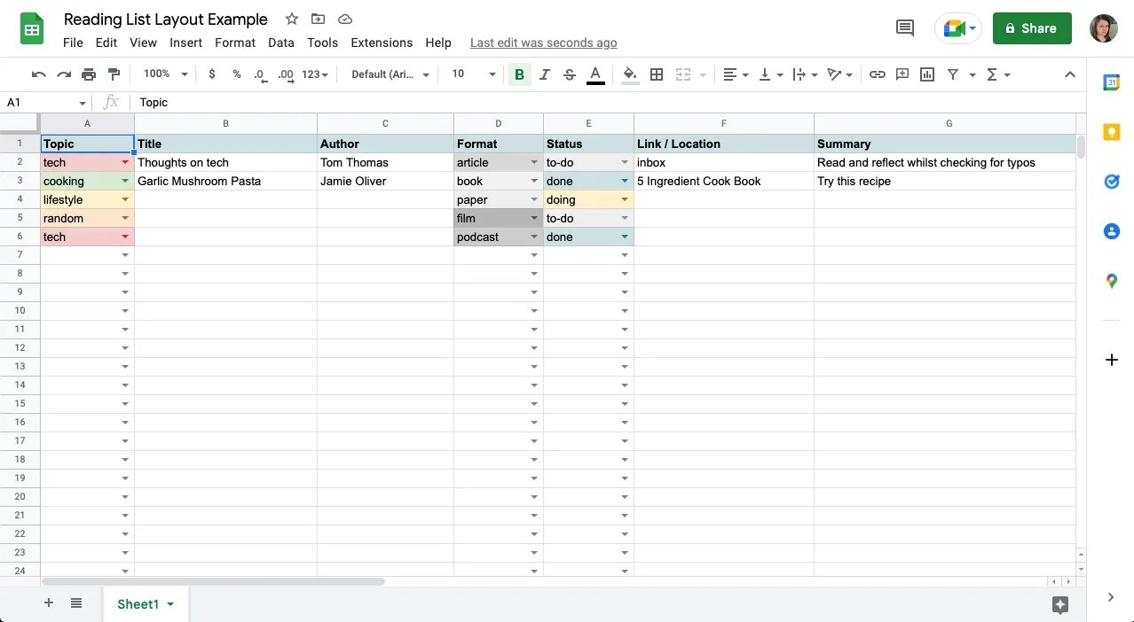Open the Status dropdown on the Garlic Mushroom row
This screenshot has width=1134, height=622.
click(x=625, y=181)
